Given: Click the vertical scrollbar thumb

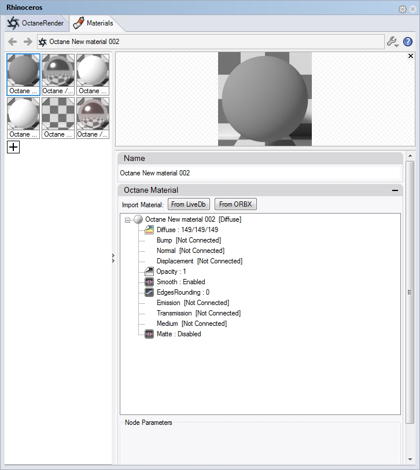Looking at the screenshot, I should tap(410, 292).
